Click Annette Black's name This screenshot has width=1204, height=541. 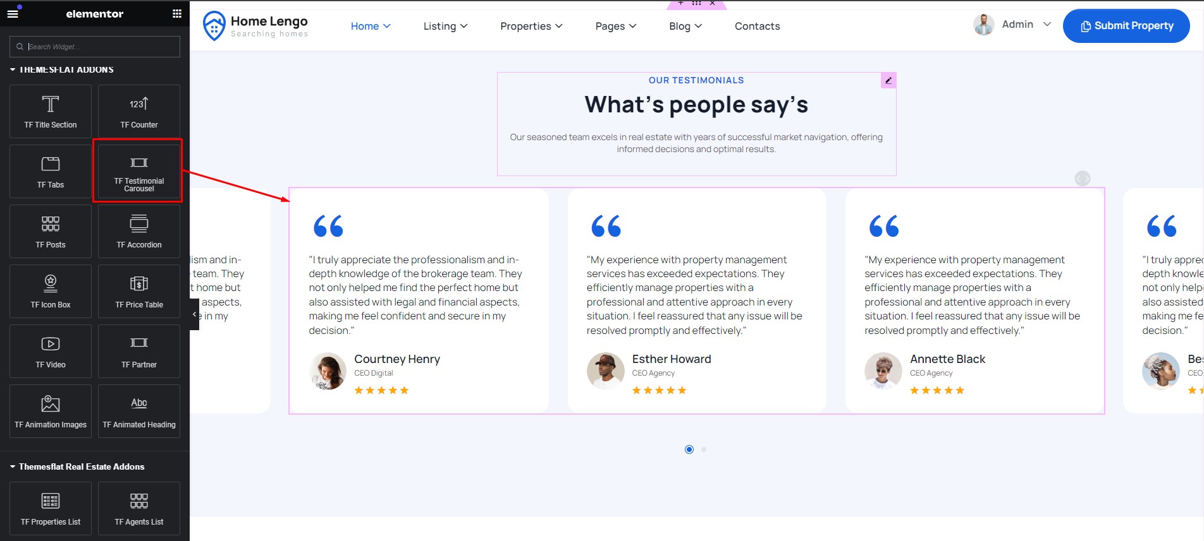947,359
